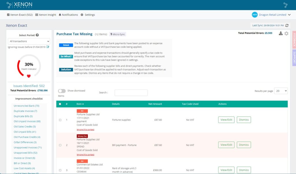Screen dimensions: 296x174
Task: Open O/Bal Differences (3) checklist item
Action: pos(25,142)
